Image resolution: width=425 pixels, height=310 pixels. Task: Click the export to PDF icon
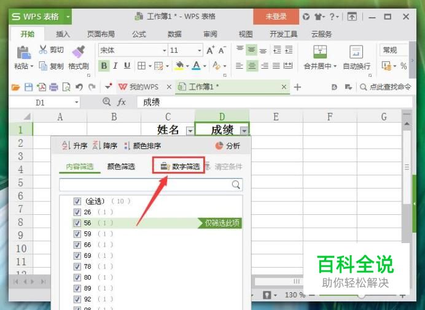(x=41, y=87)
